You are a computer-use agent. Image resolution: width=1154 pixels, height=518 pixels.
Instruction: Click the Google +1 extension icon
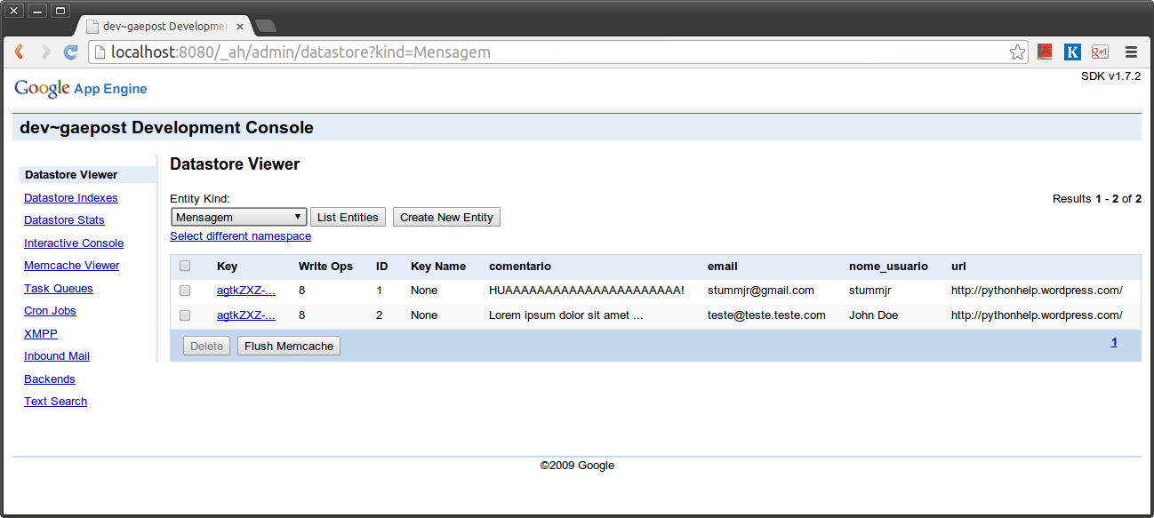pyautogui.click(x=1100, y=52)
